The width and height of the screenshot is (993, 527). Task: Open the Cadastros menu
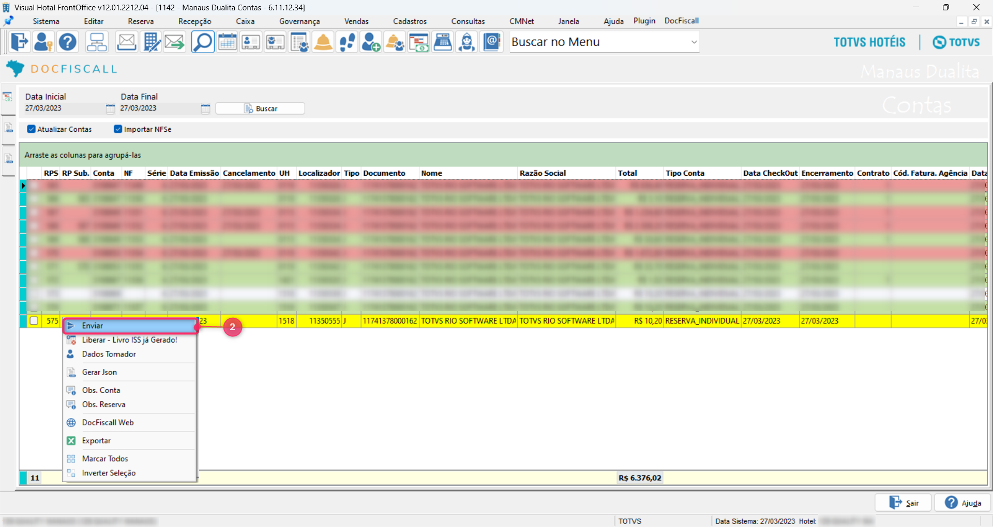coord(410,21)
